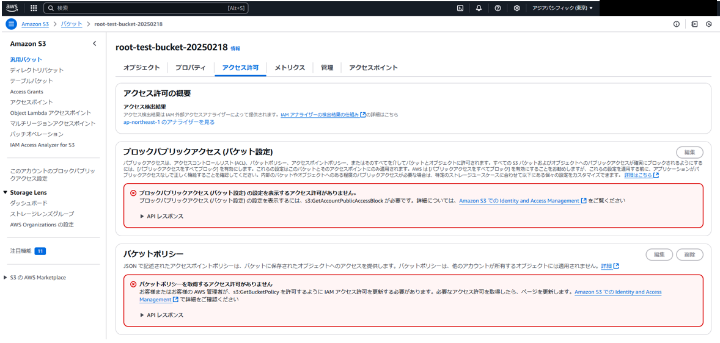The width and height of the screenshot is (720, 343).
Task: Open 詳細はこちら link in block public access
Action: [642, 175]
